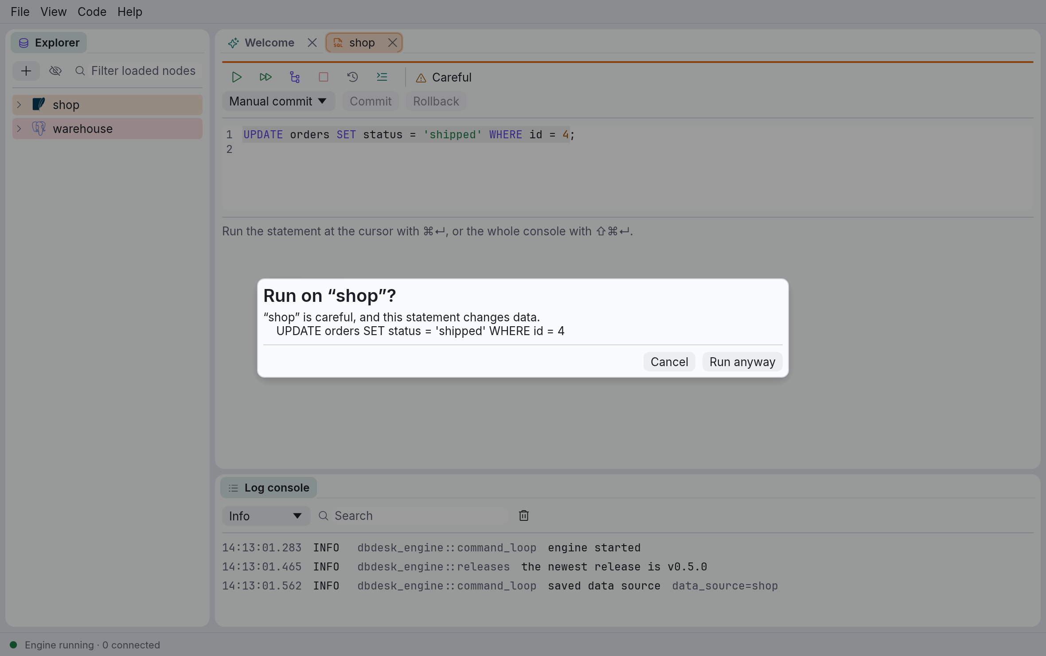Click the dialog title 'Run on "shop"?'
The height and width of the screenshot is (656, 1046).
click(x=330, y=296)
